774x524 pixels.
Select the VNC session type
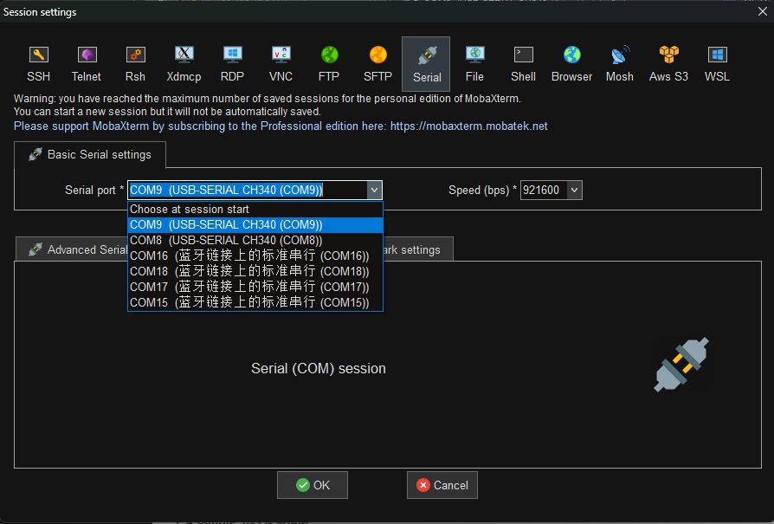(281, 64)
